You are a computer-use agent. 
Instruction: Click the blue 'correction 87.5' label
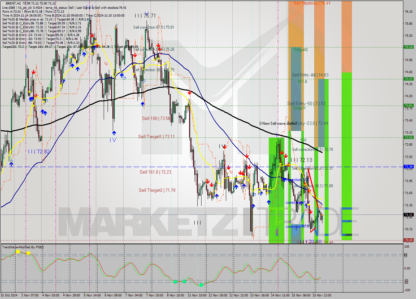(x=297, y=227)
